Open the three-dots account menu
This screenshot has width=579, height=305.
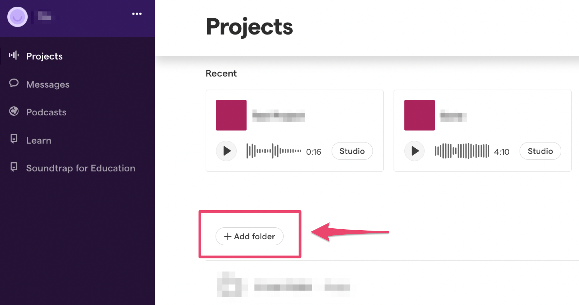pos(137,14)
